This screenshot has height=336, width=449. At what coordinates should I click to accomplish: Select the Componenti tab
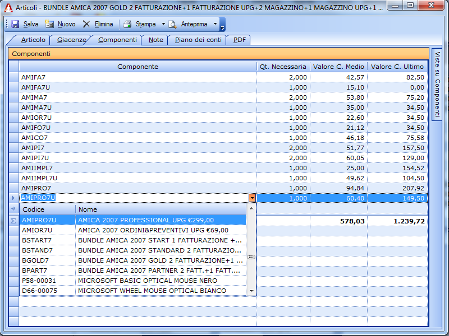click(117, 40)
